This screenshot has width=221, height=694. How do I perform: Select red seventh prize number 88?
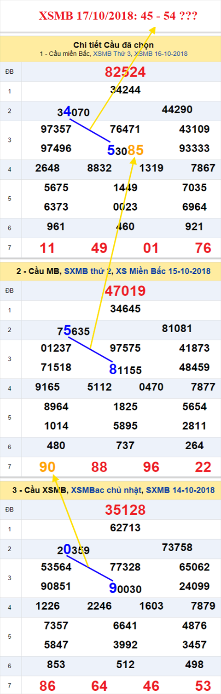[x=99, y=467]
